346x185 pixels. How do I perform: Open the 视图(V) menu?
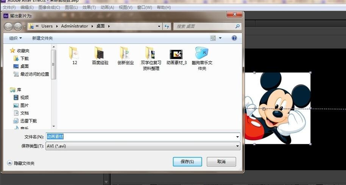click(126, 7)
